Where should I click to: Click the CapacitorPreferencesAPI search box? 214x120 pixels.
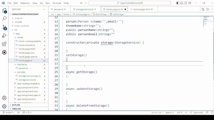(x=129, y=3)
